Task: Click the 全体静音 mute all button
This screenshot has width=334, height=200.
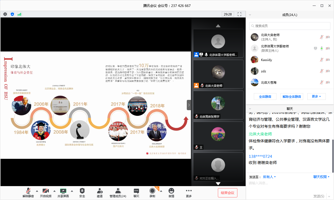Action: click(265, 97)
